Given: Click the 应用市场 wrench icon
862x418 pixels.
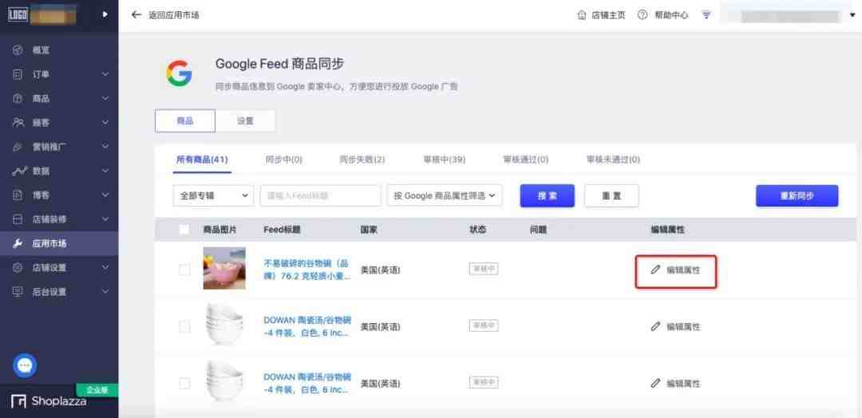Looking at the screenshot, I should (18, 243).
